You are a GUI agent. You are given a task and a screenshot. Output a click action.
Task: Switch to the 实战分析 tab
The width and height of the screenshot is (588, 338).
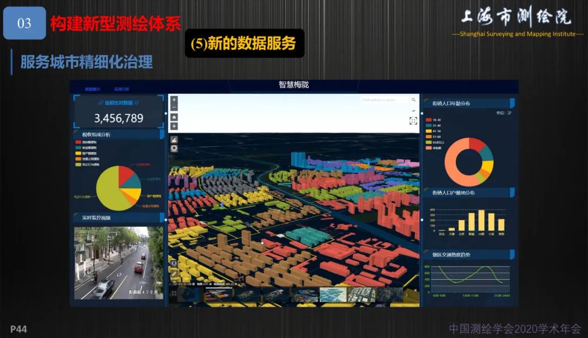pyautogui.click(x=122, y=89)
